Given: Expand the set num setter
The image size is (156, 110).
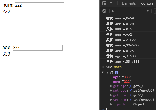Looking at the screenshot, I should coord(111,100).
